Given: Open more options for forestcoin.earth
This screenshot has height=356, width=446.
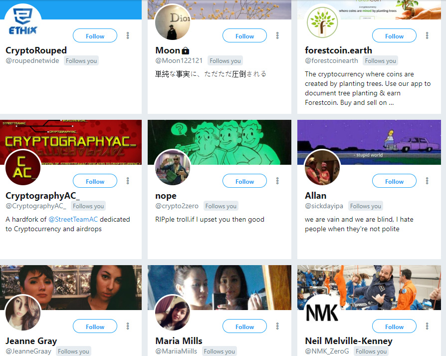Looking at the screenshot, I should pos(427,35).
